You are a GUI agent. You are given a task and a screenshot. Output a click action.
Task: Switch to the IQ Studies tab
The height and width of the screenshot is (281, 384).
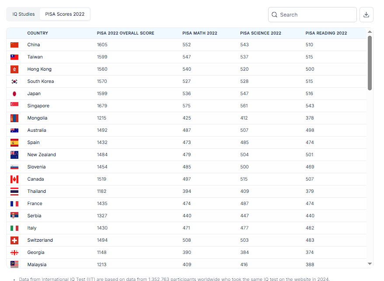24,14
